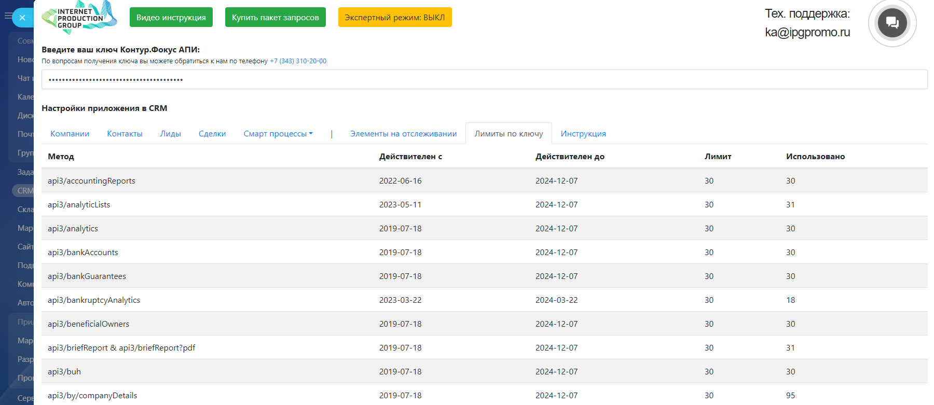Click the phone number +7 (343) 310-20-00
The width and height of the screenshot is (934, 405).
(298, 61)
